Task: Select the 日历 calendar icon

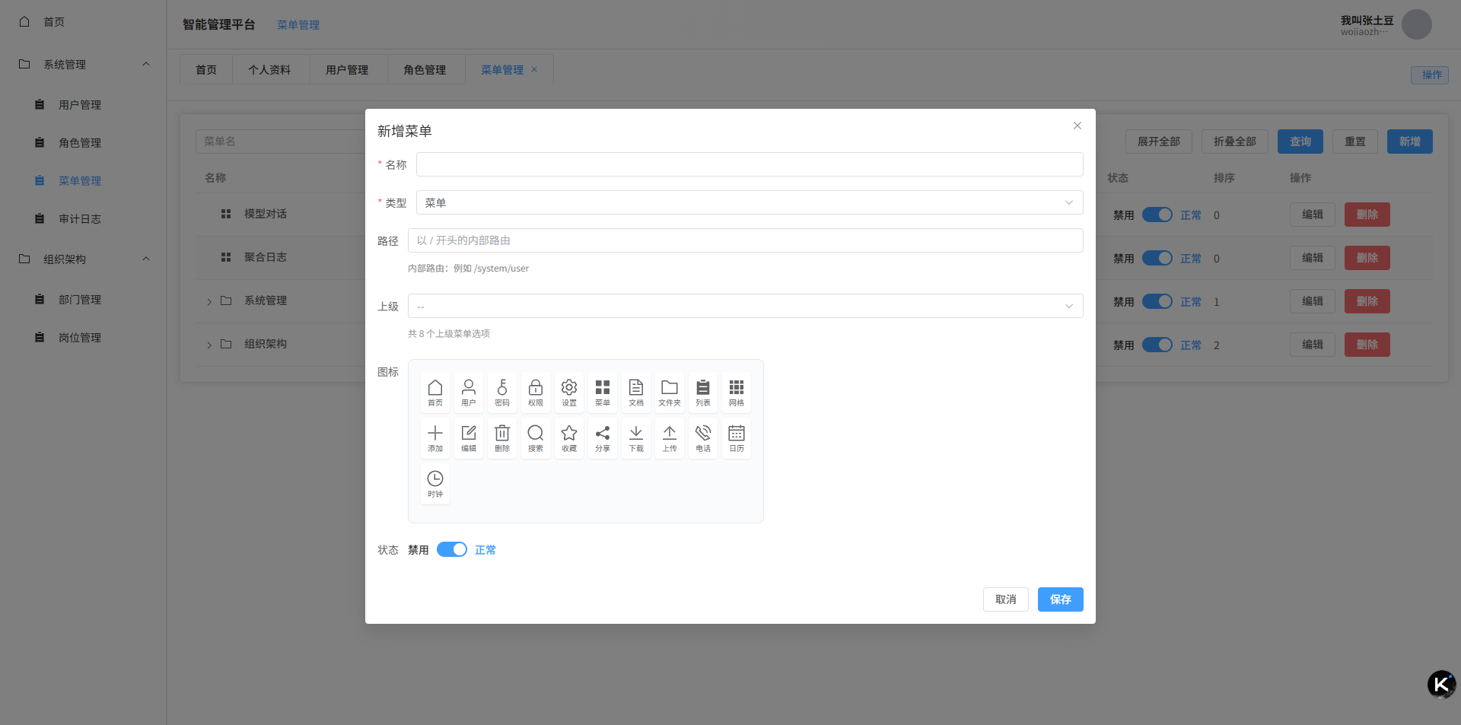Action: (737, 438)
